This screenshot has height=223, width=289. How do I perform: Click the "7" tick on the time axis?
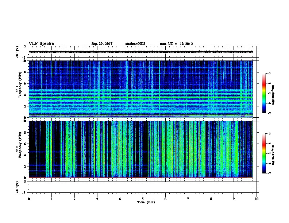(188, 199)
